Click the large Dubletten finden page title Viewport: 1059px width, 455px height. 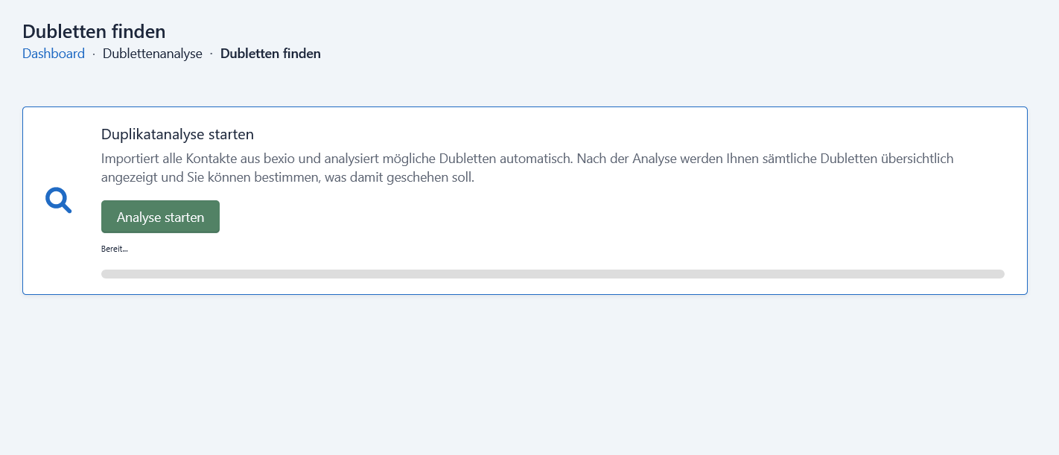coord(94,31)
